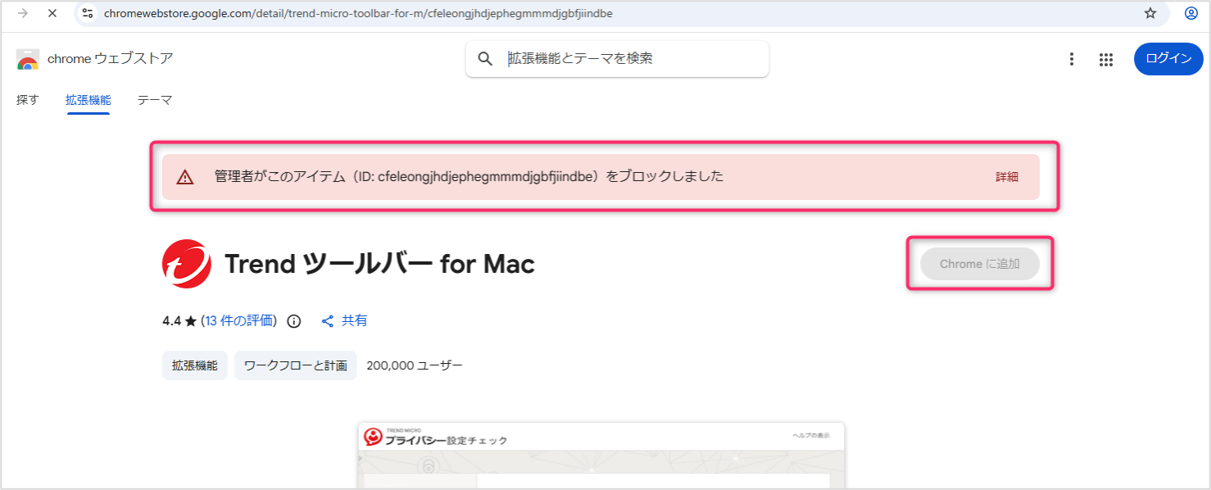1211x490 pixels.
Task: Click the 200,000 ユーザー text
Action: pyautogui.click(x=415, y=365)
